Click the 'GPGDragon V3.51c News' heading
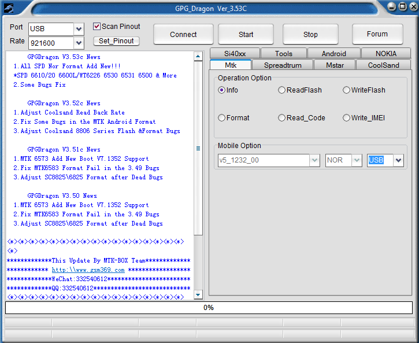419x343 pixels. click(64, 149)
